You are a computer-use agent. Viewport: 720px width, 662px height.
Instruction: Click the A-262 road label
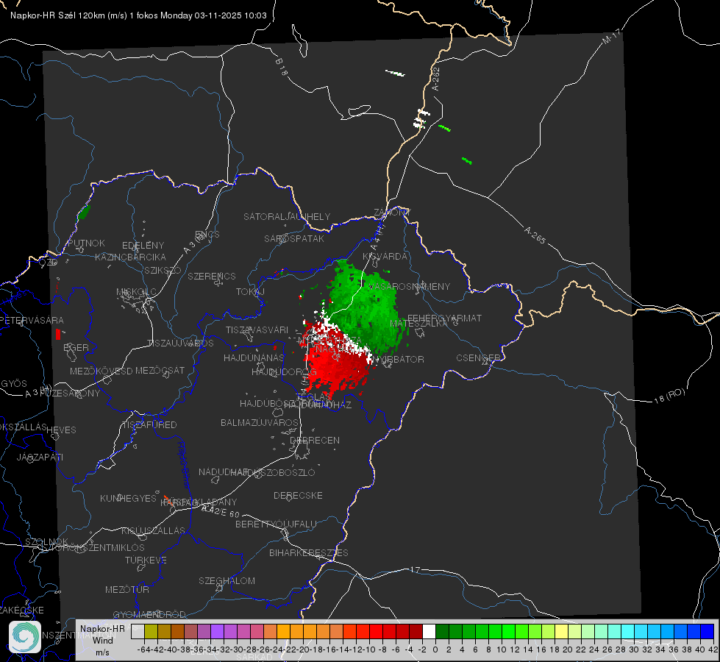pyautogui.click(x=436, y=79)
